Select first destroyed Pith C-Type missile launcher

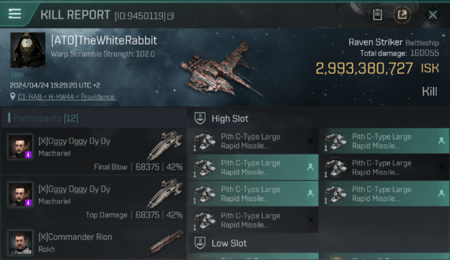[x=253, y=141]
